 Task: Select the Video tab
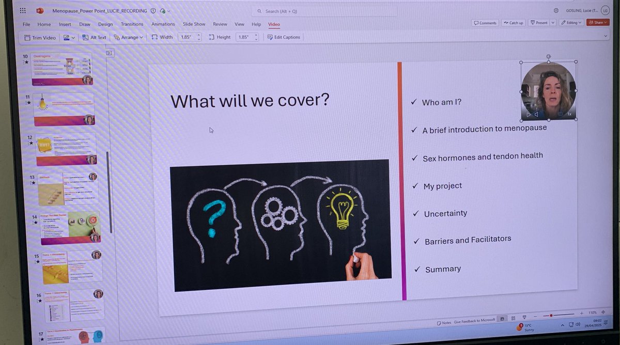(274, 24)
